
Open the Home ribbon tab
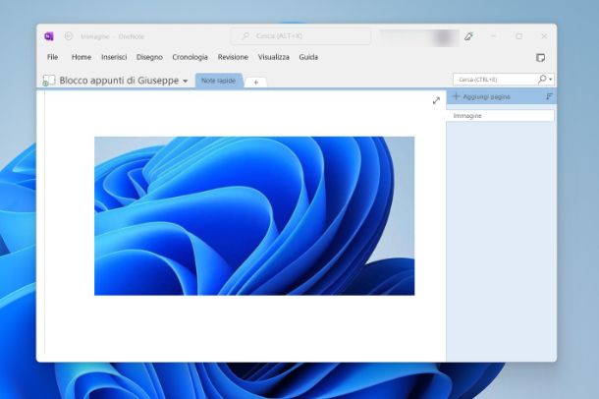click(x=82, y=57)
